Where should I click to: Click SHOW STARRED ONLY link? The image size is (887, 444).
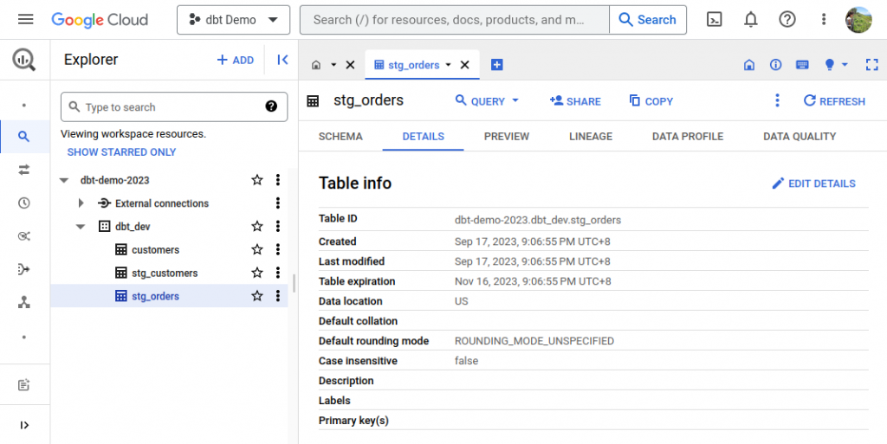121,152
